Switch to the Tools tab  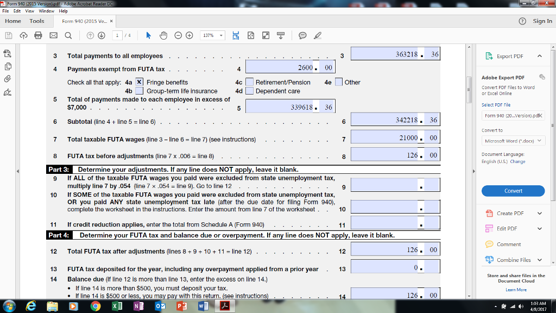[x=37, y=21]
